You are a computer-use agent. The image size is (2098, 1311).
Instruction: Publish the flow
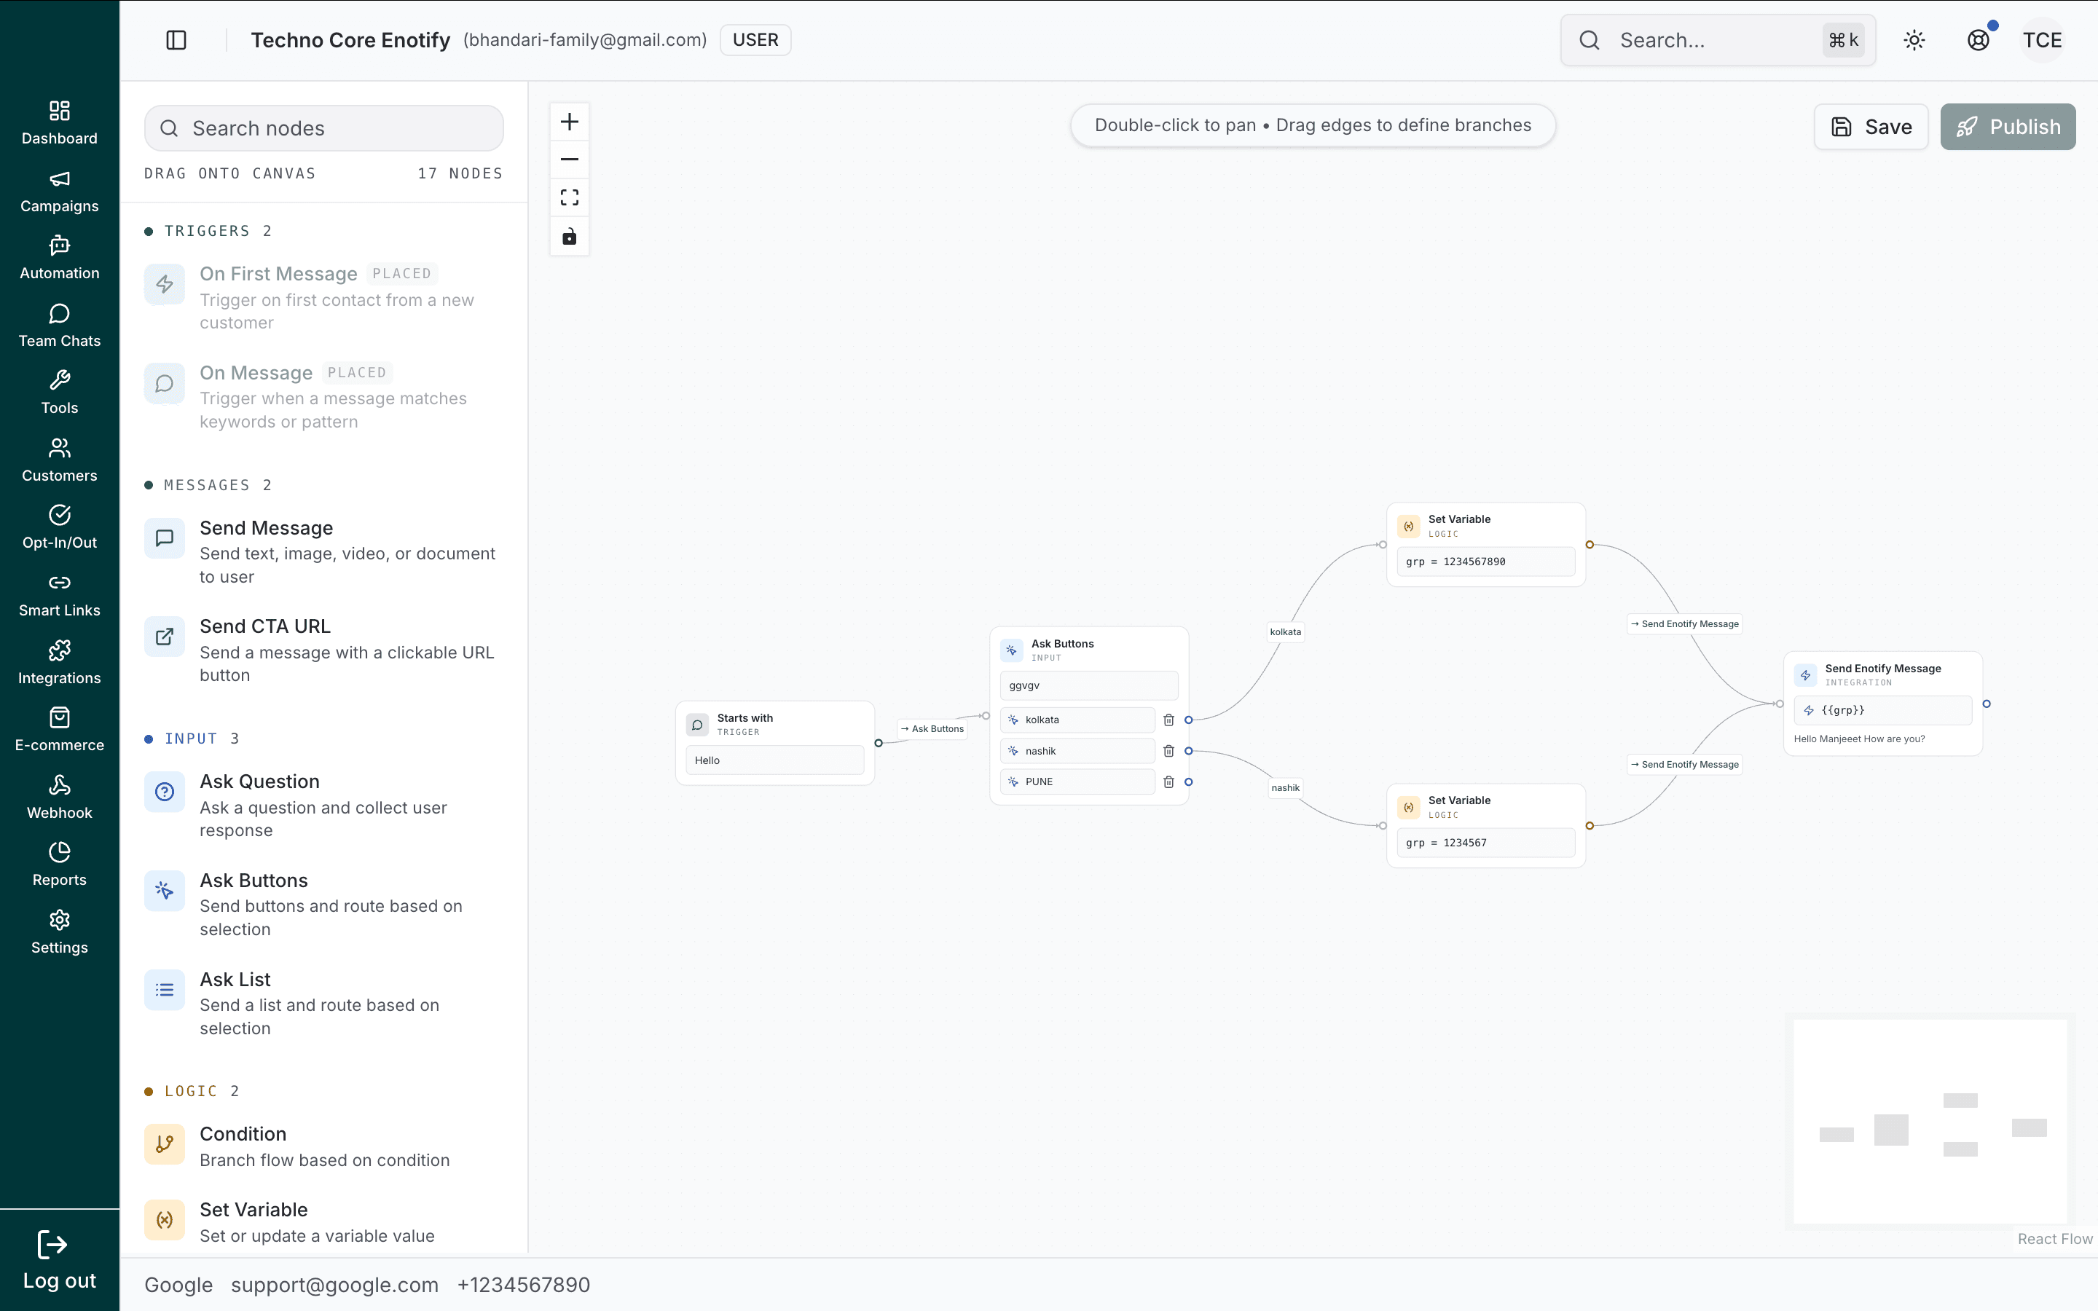point(2008,127)
